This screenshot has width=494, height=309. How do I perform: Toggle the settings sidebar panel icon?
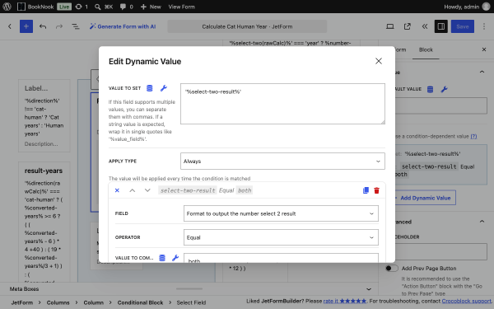pos(441,26)
